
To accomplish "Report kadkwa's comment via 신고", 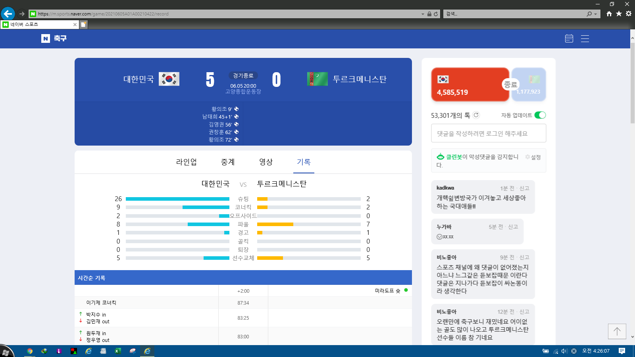I will tap(524, 188).
